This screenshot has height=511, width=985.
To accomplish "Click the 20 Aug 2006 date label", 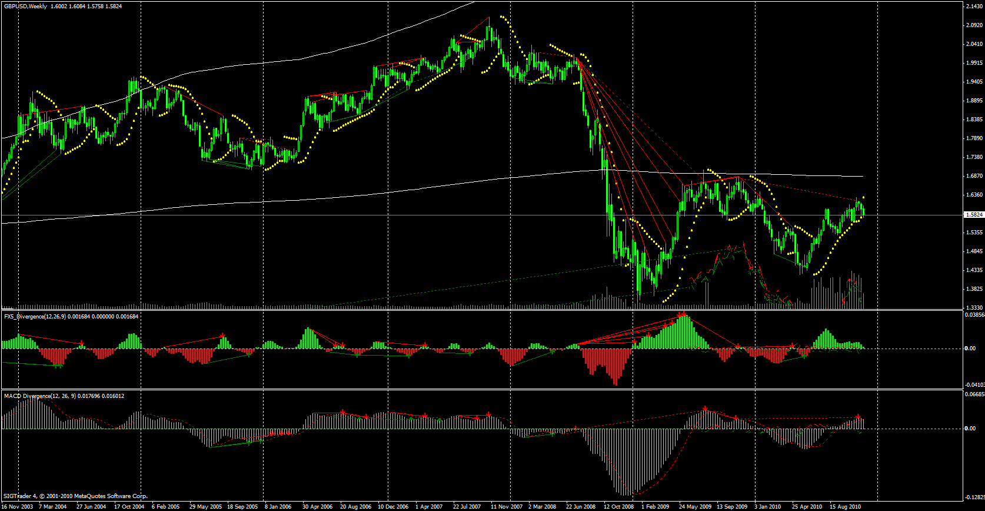I will [355, 506].
